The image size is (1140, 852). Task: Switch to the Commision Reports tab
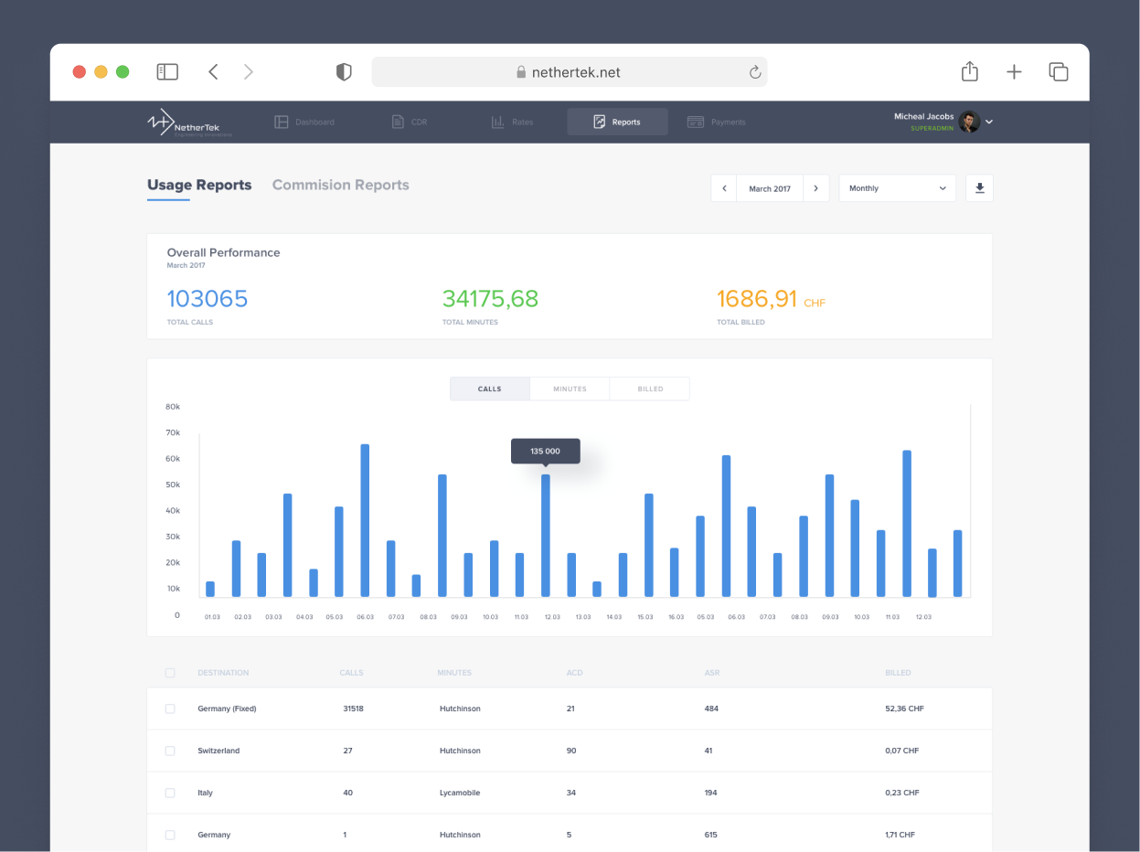pos(340,185)
